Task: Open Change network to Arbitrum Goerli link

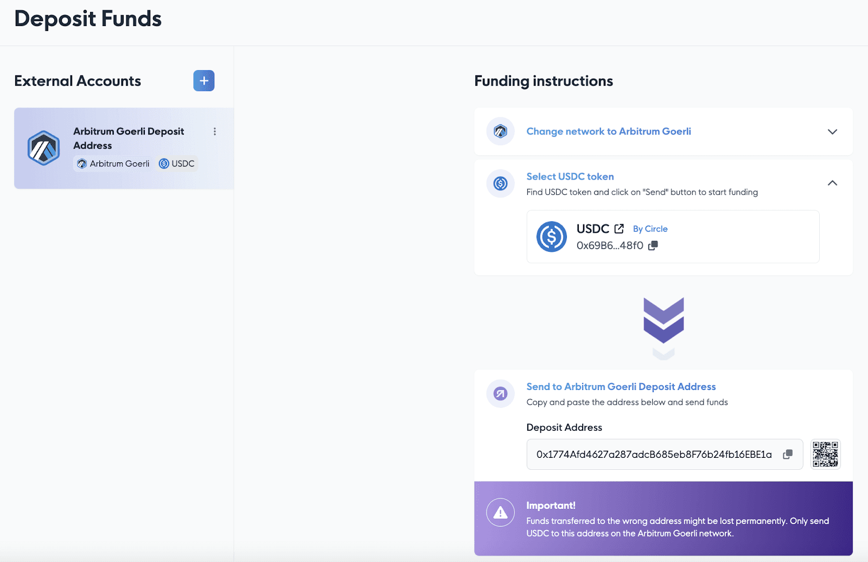Action: tap(609, 131)
